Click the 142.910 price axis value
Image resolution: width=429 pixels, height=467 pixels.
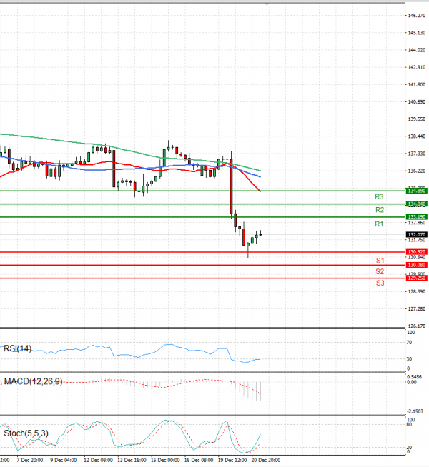pyautogui.click(x=416, y=67)
